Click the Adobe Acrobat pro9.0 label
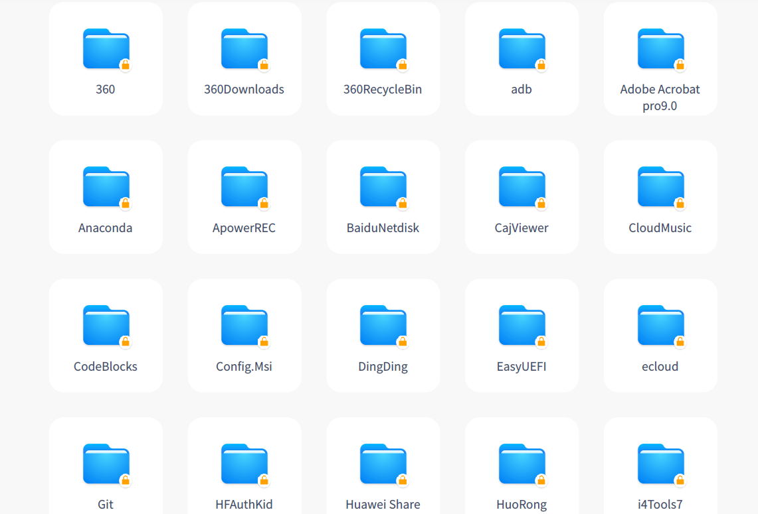The height and width of the screenshot is (514, 758). click(660, 97)
